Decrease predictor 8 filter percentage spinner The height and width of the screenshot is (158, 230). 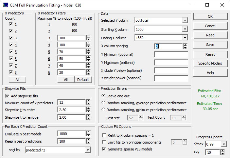(x=88, y=74)
